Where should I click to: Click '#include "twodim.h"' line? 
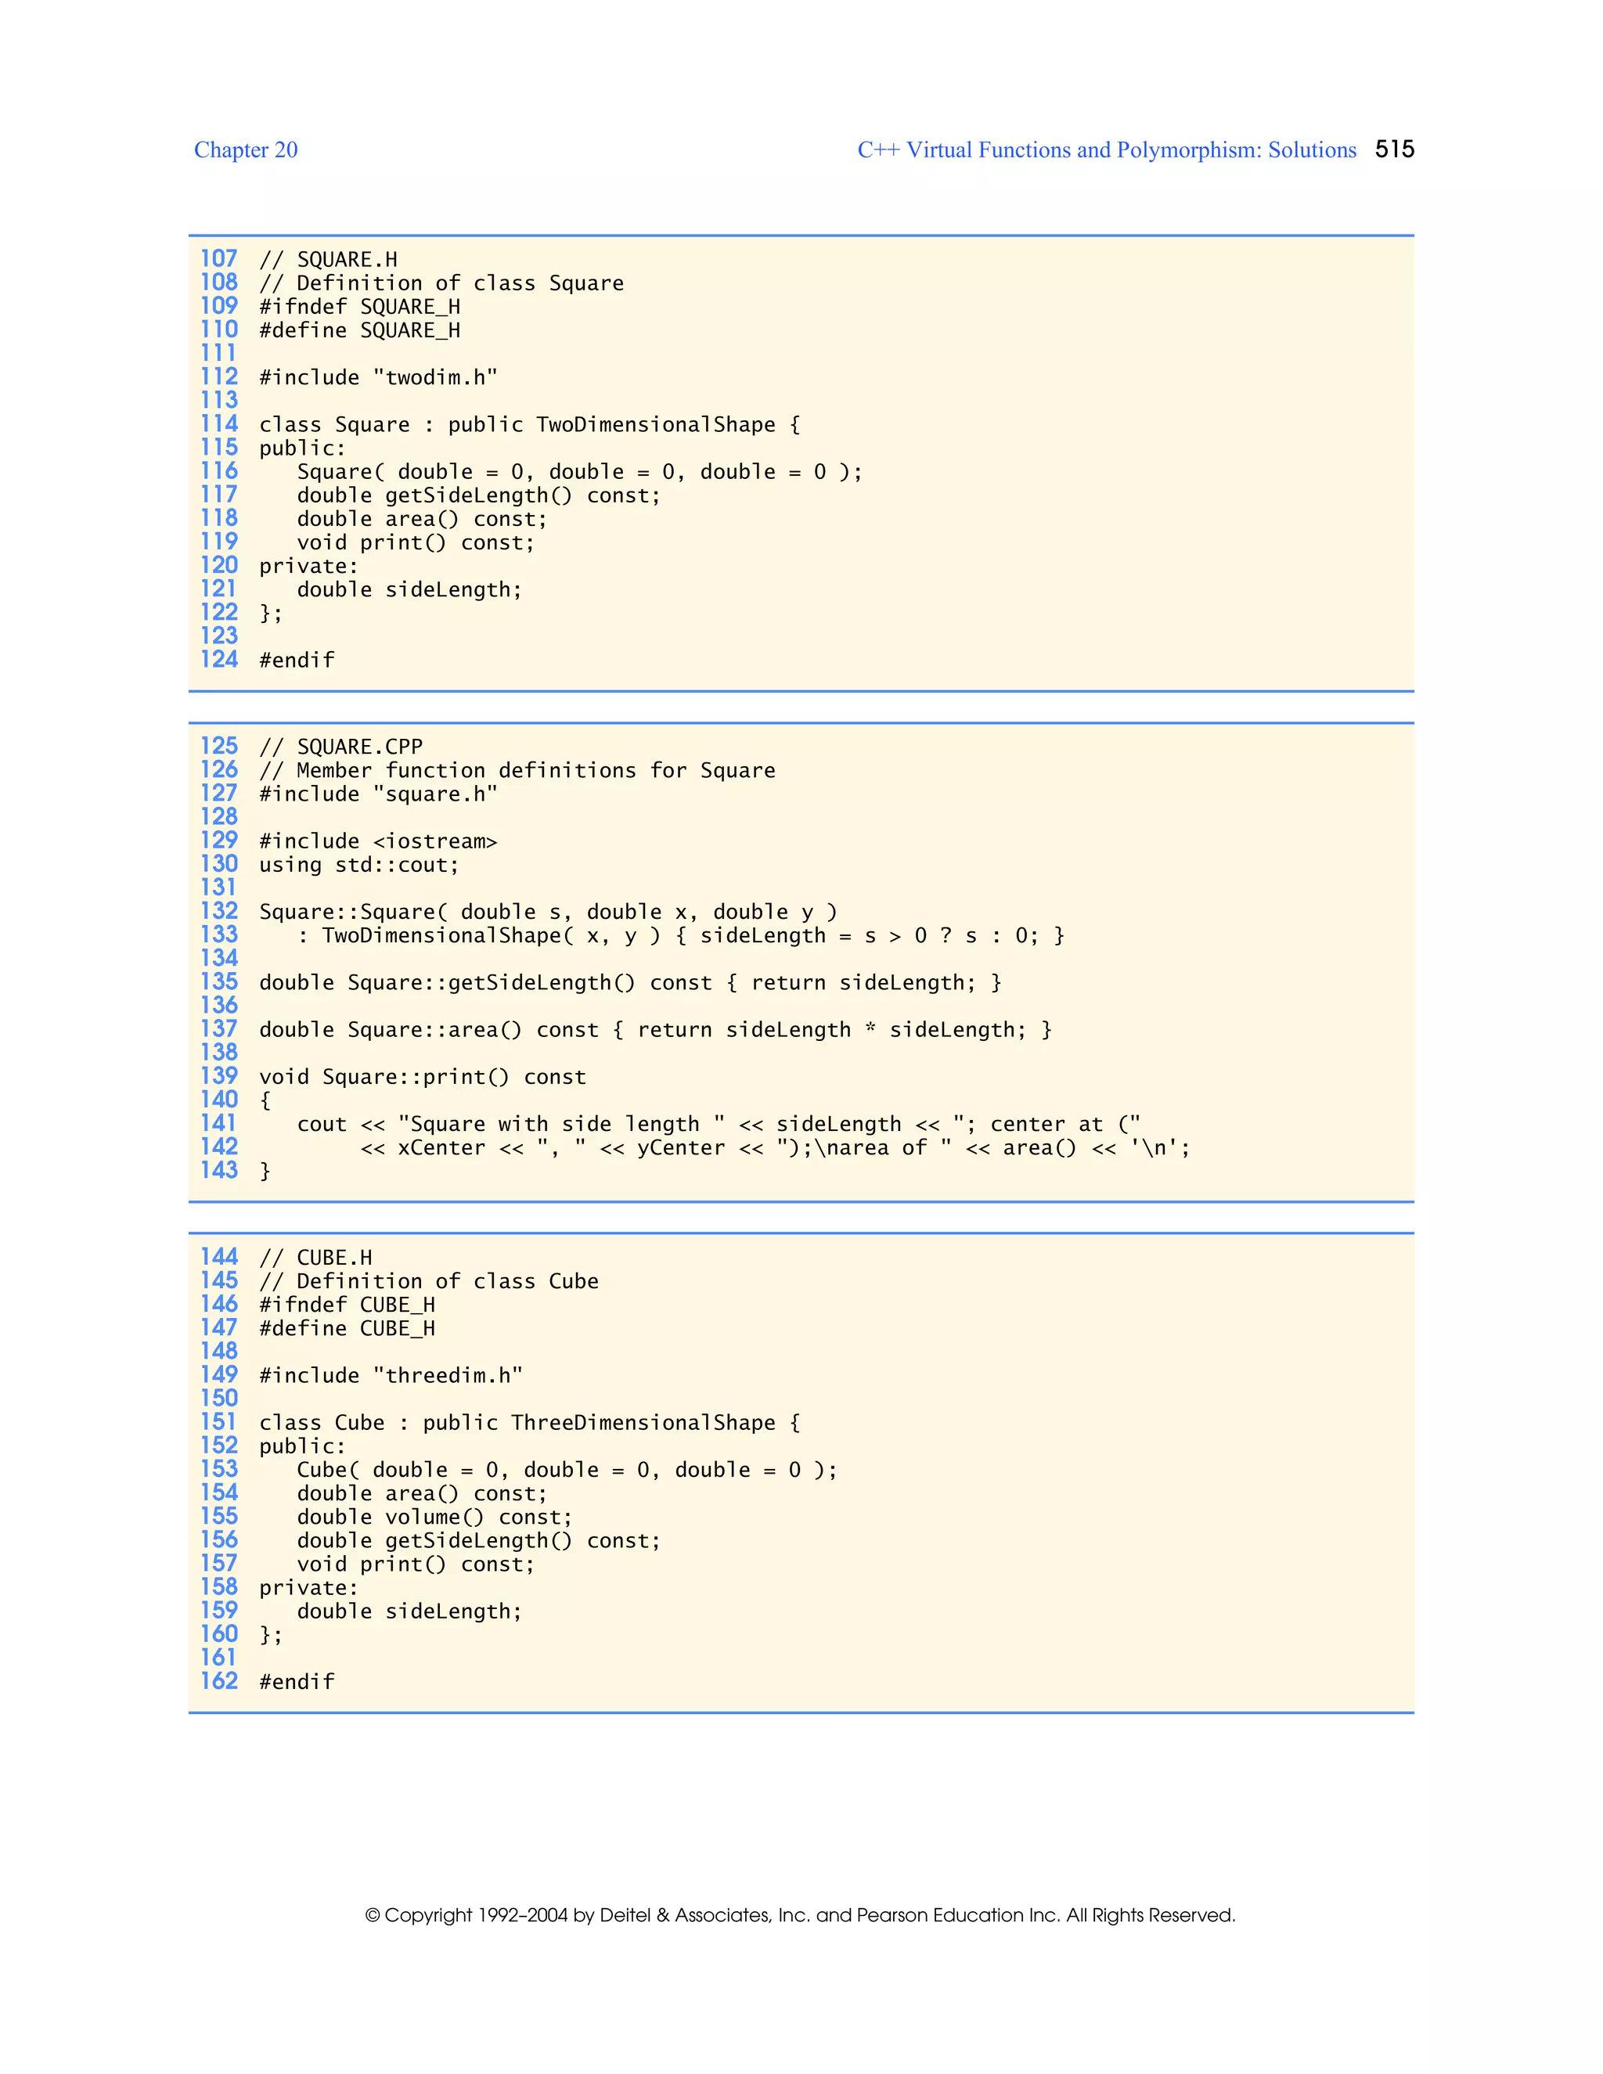tap(379, 378)
